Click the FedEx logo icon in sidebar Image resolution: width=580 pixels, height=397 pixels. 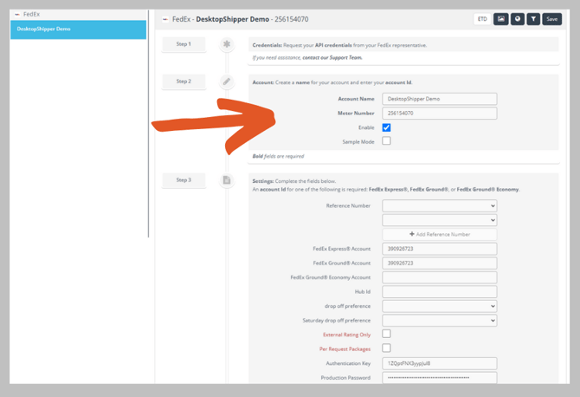pos(17,14)
